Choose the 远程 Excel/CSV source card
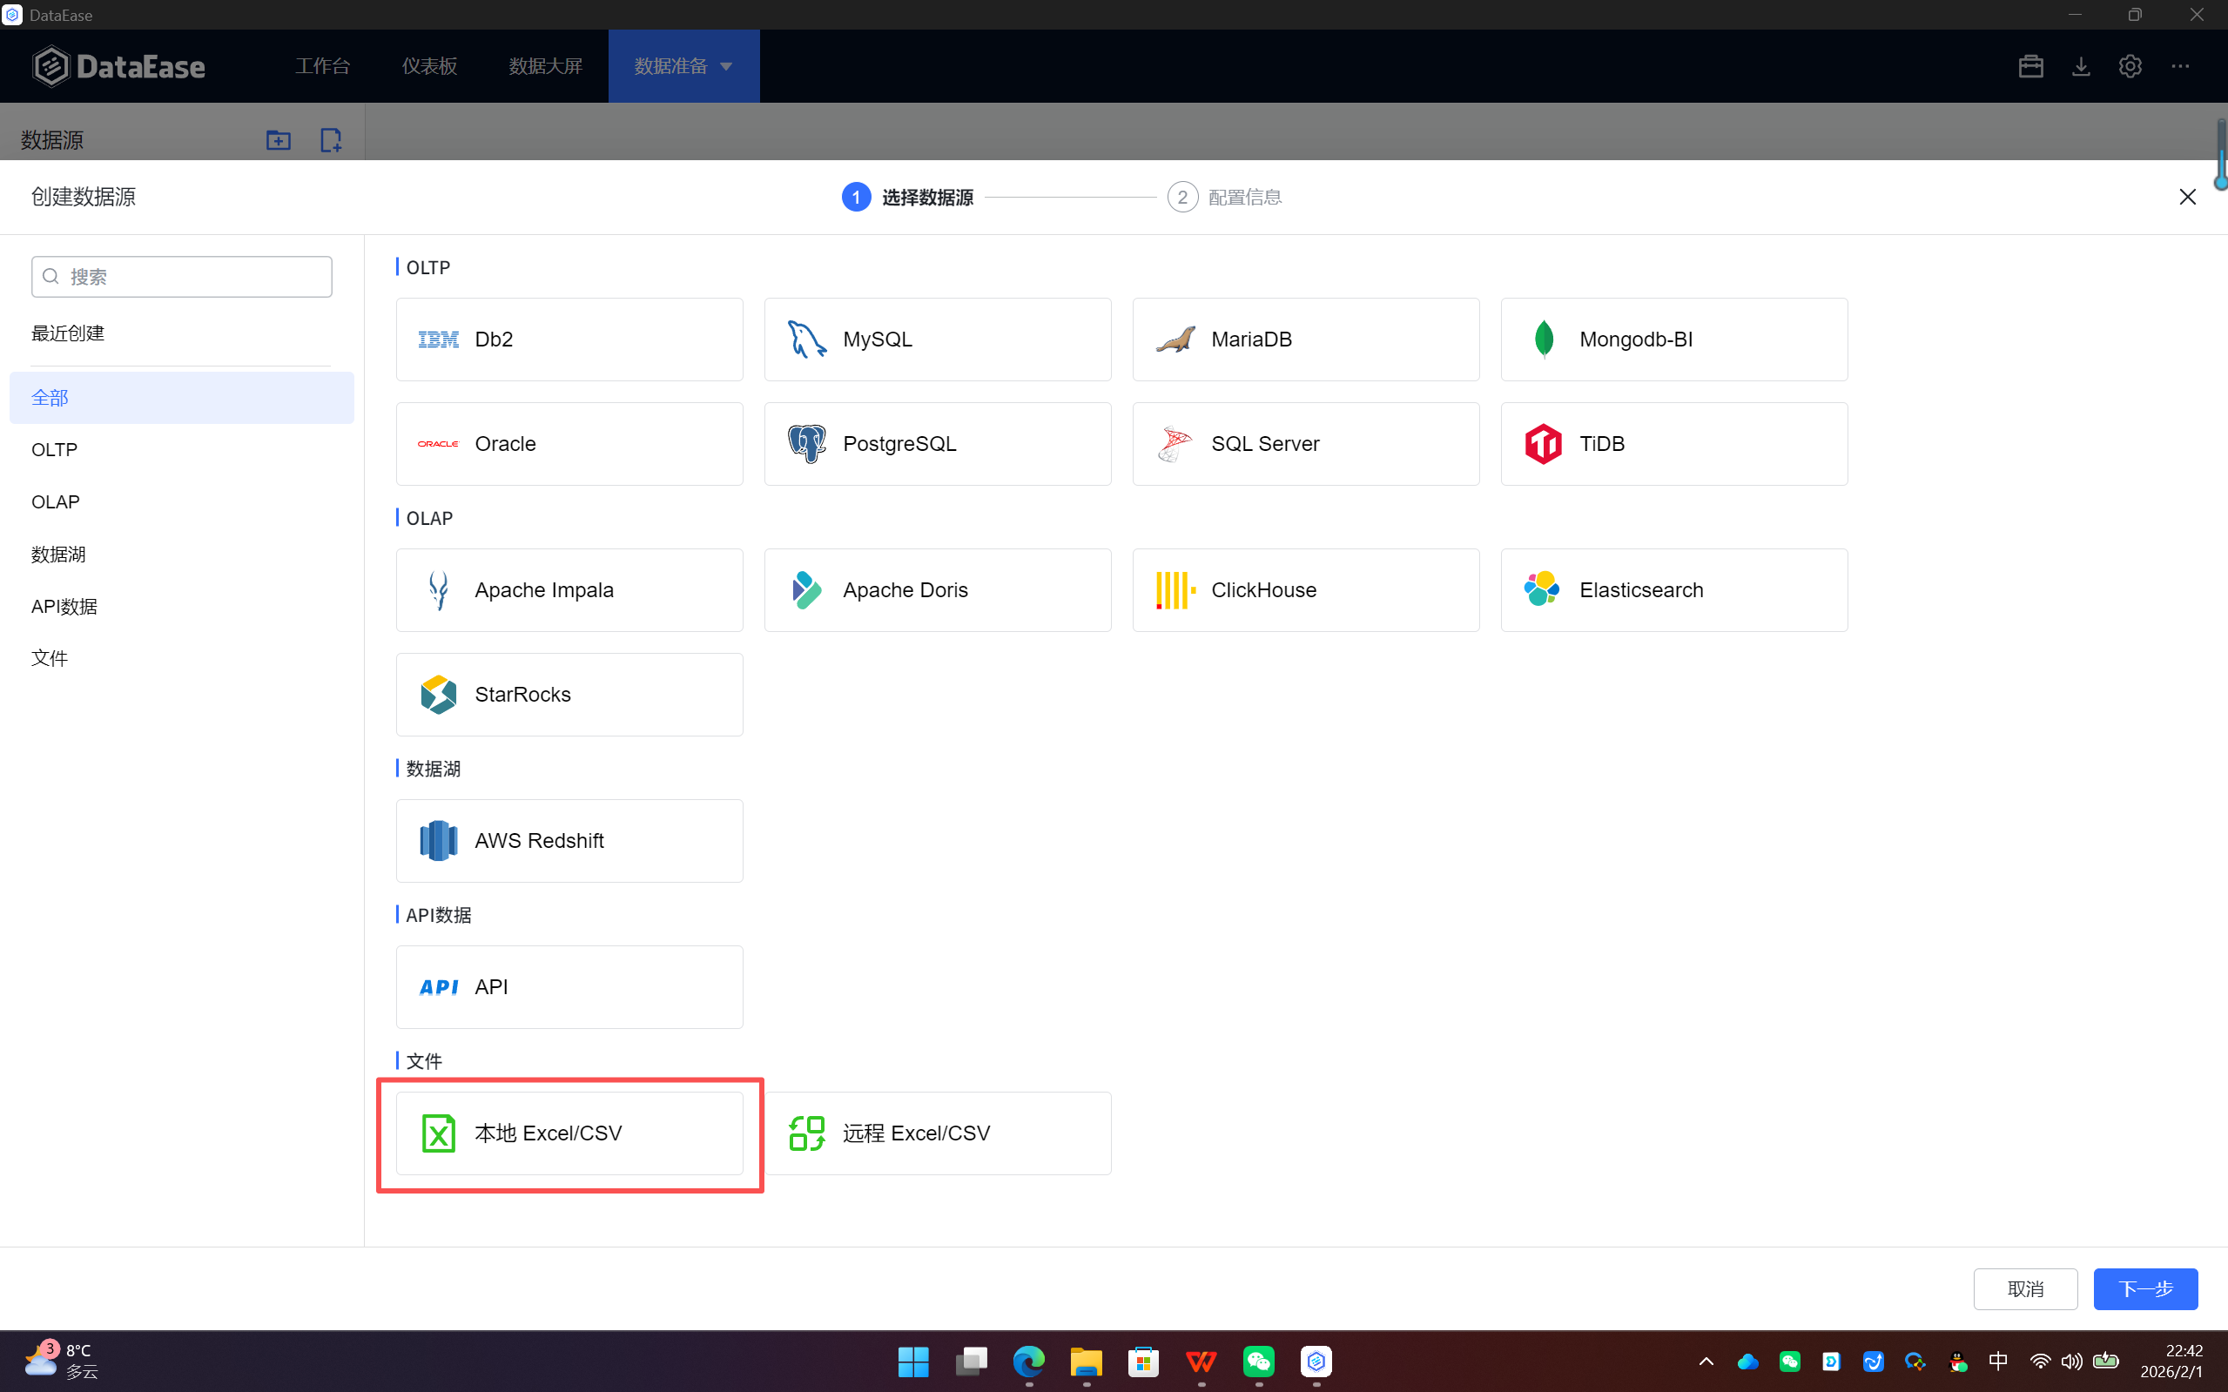 tap(937, 1133)
